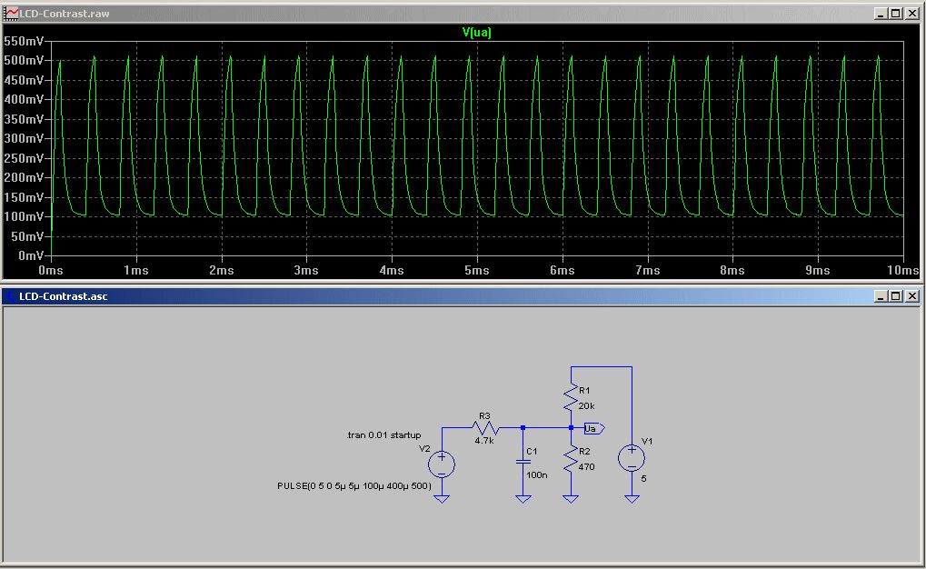Select resistor R3 symbol in the schematic

485,427
